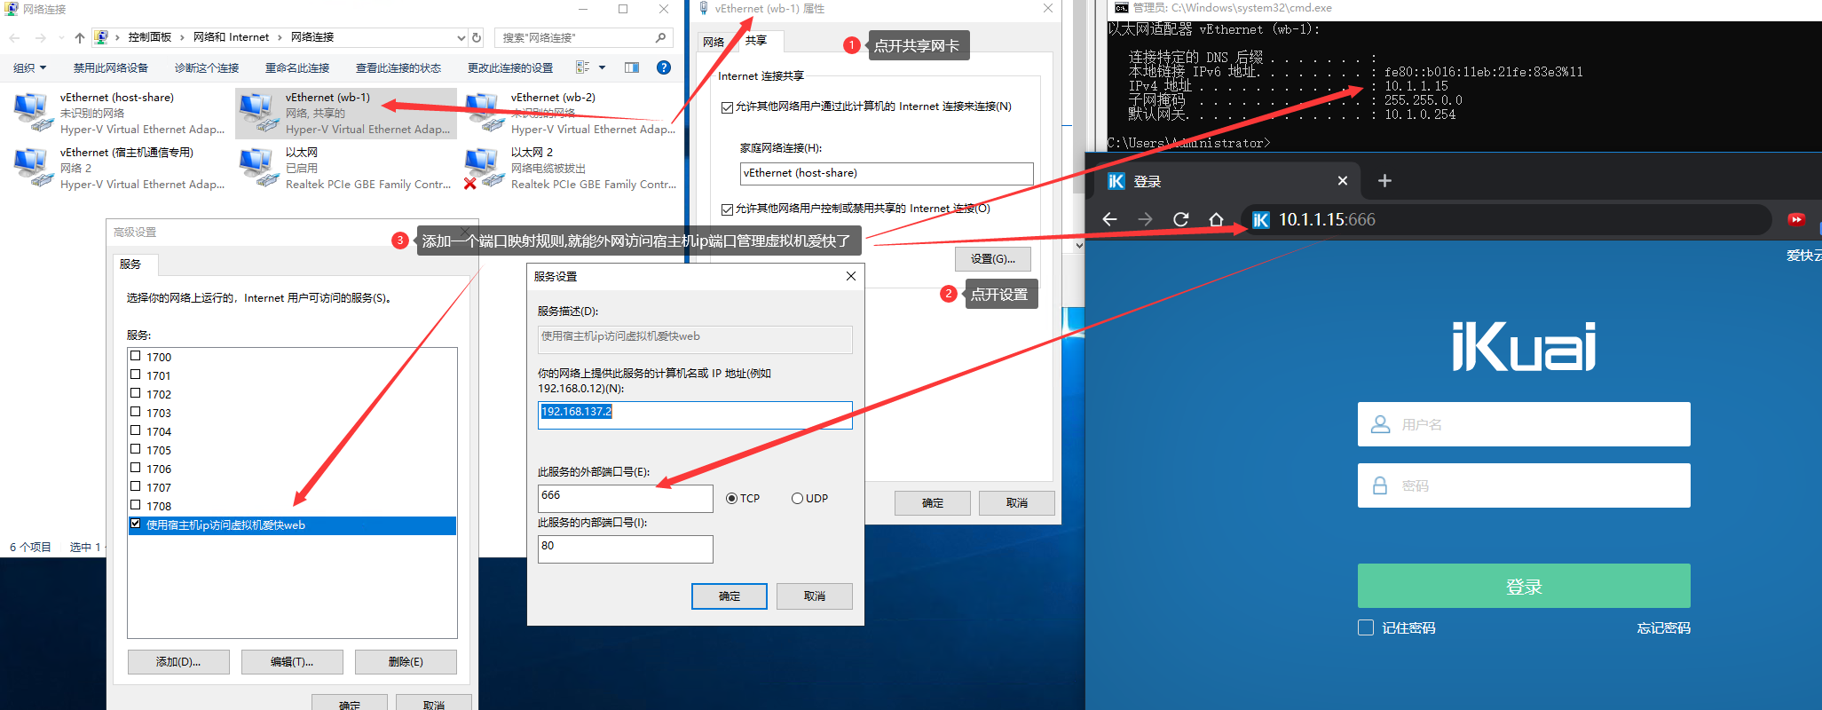Click the 编辑(T)... button

292,662
